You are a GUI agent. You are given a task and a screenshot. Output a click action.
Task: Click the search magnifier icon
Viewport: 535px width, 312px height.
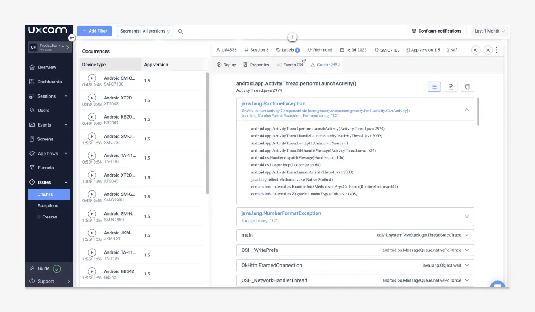click(x=181, y=31)
